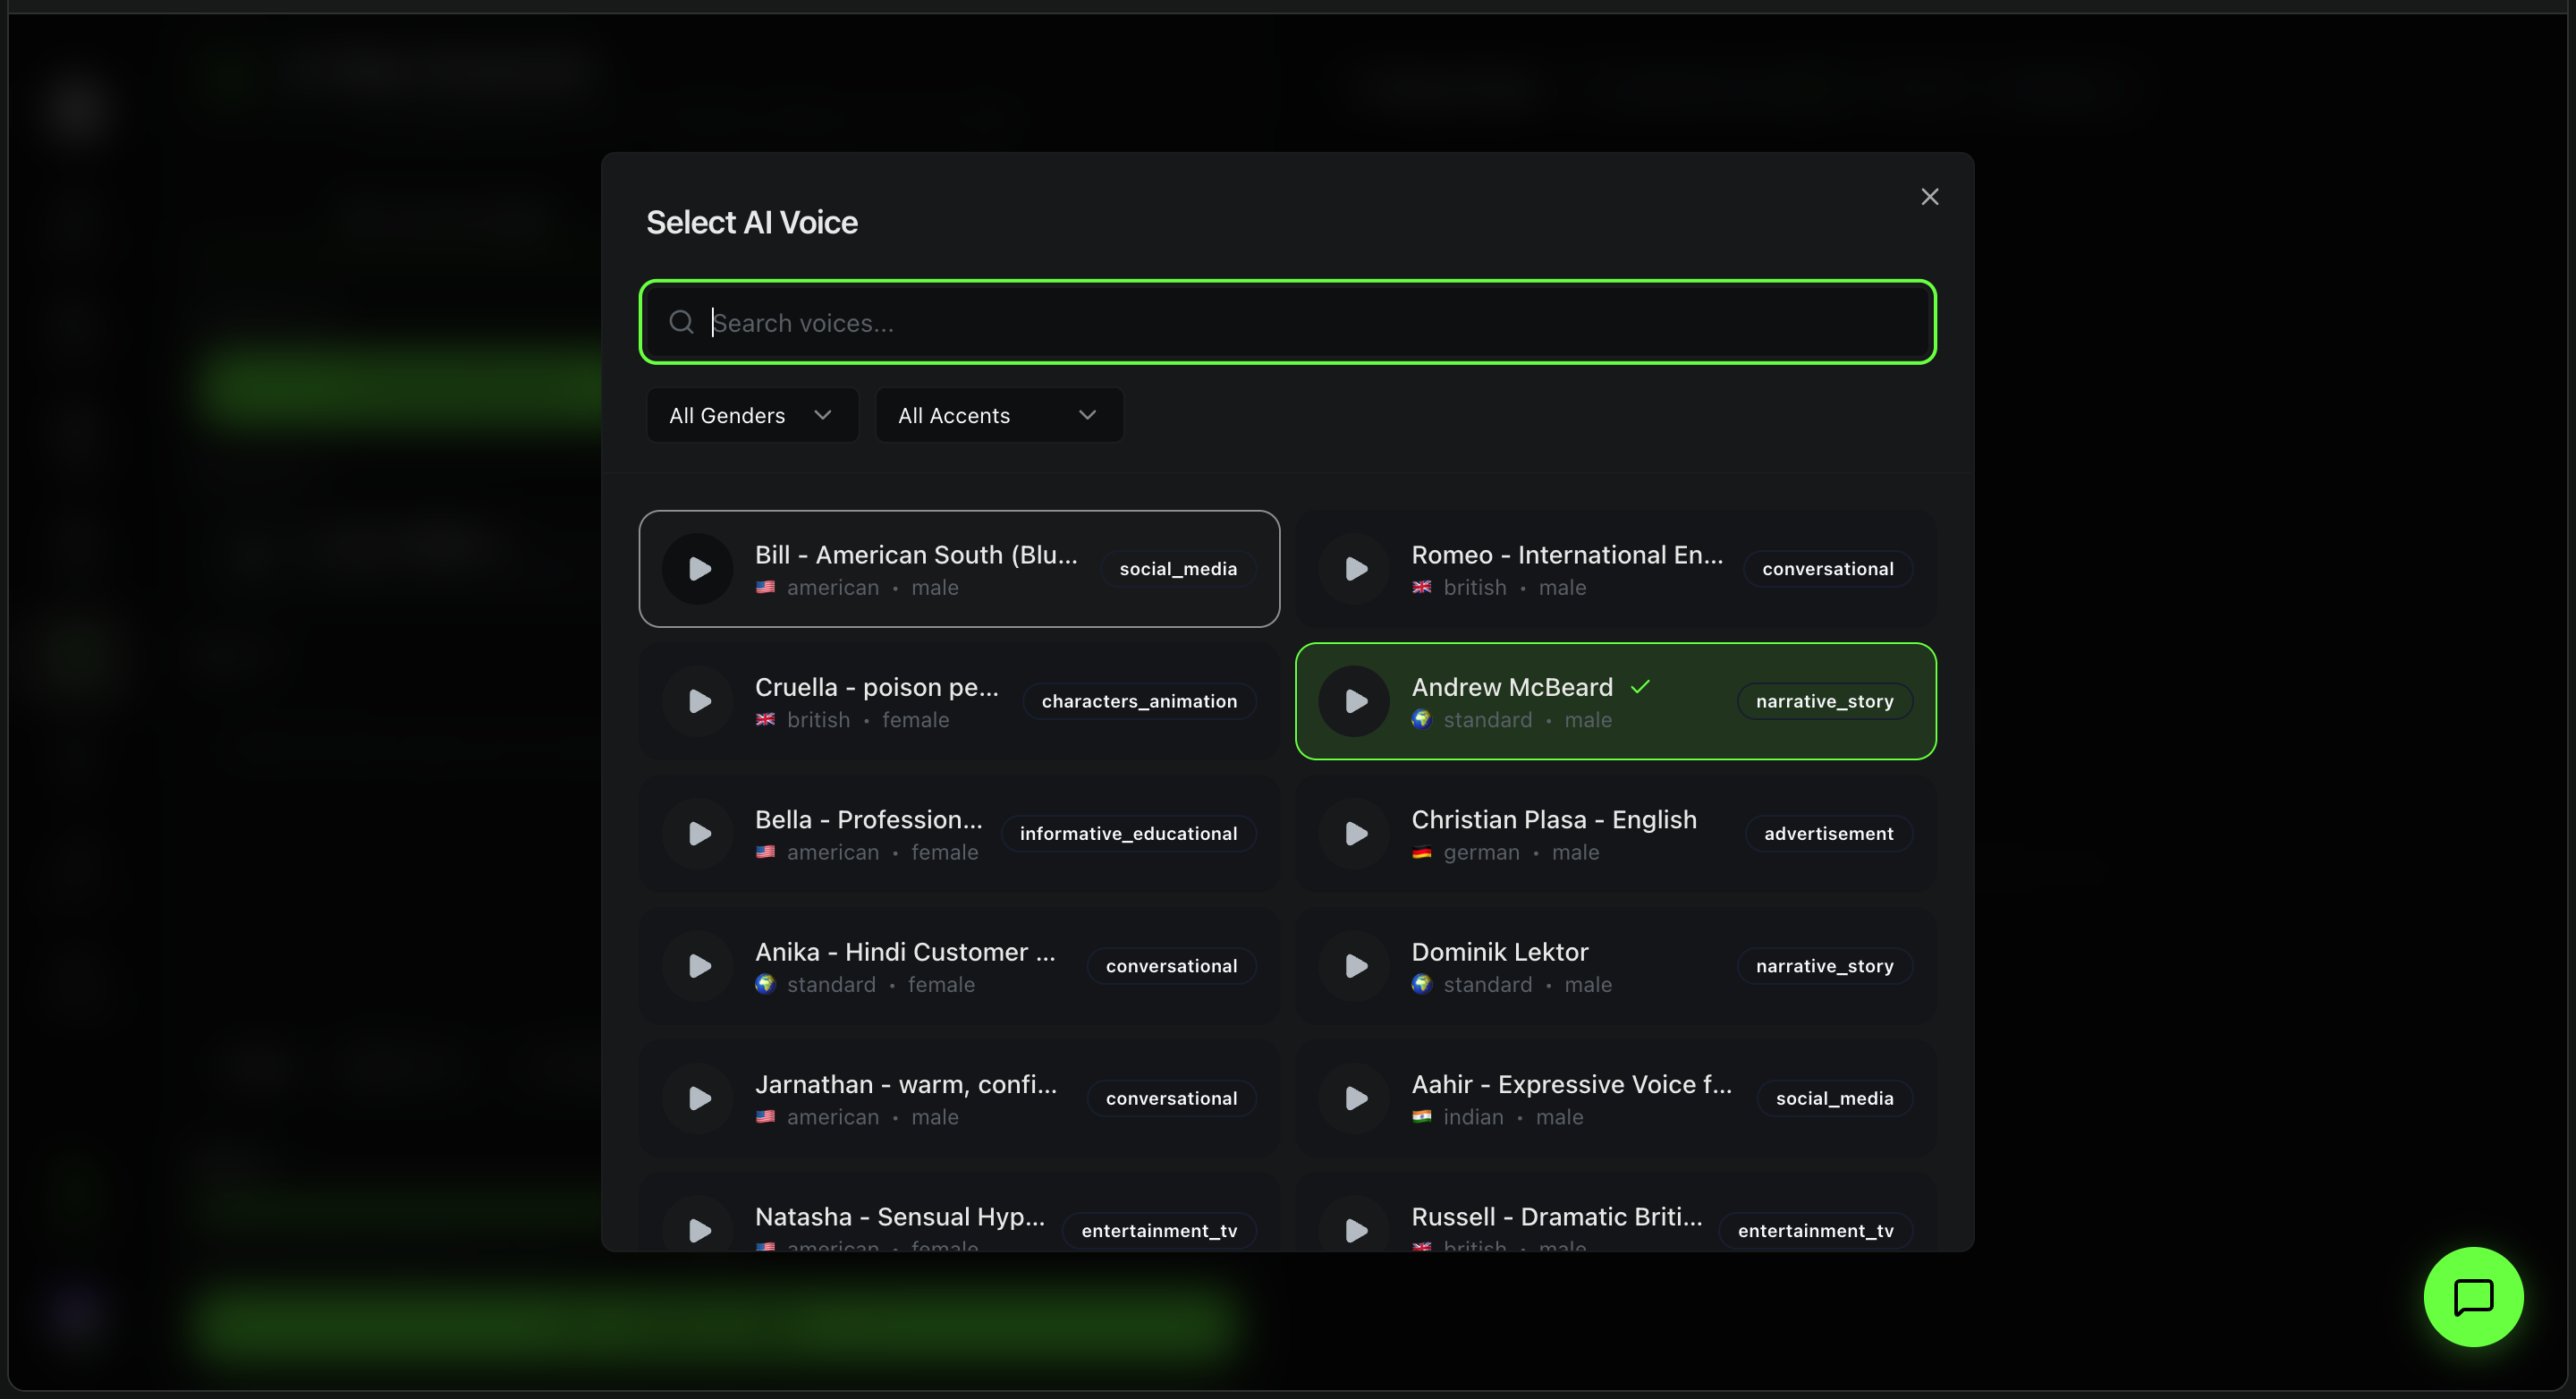Screen dimensions: 2576x1399
Task: Select the Dominik Lektor voice card
Action: pos(1615,965)
